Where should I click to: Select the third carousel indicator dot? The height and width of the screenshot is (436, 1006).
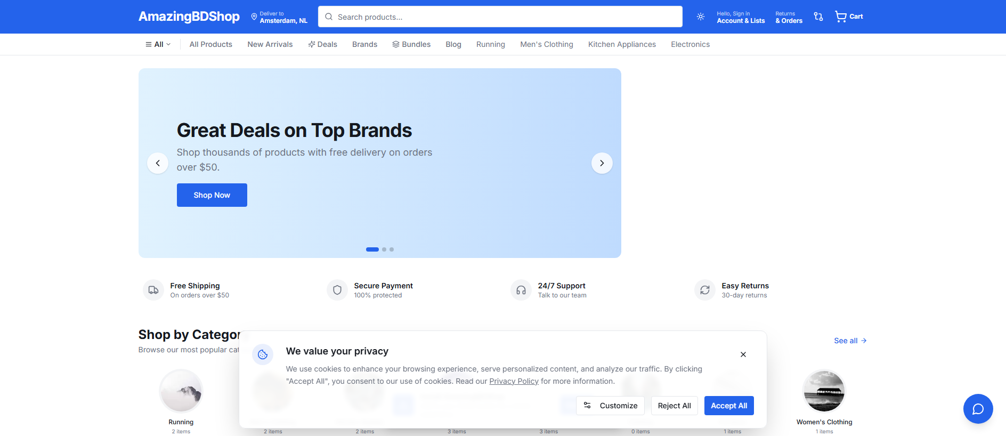point(392,249)
